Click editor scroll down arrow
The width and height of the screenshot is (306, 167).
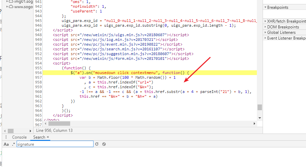point(260,118)
